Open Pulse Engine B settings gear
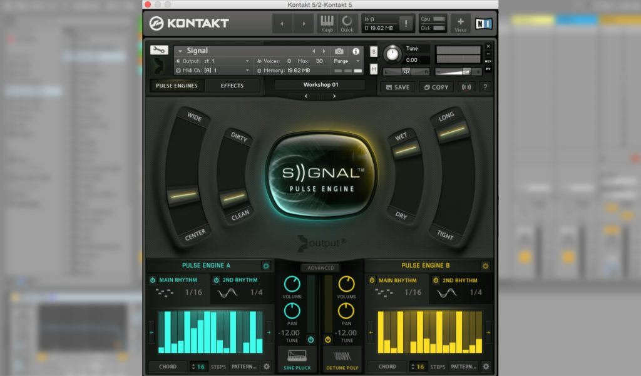This screenshot has width=641, height=376. [x=486, y=266]
